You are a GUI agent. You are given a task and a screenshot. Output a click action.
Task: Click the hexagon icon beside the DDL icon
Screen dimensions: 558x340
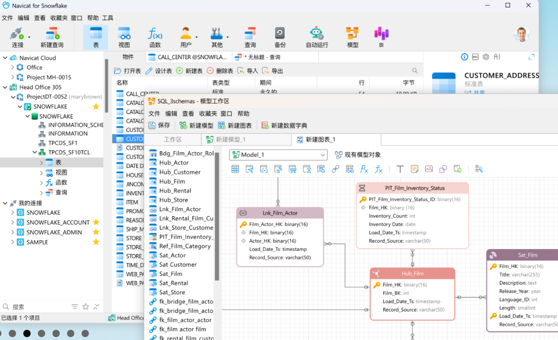click(x=486, y=57)
